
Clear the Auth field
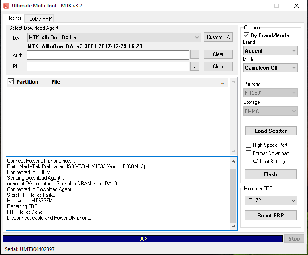(218, 54)
